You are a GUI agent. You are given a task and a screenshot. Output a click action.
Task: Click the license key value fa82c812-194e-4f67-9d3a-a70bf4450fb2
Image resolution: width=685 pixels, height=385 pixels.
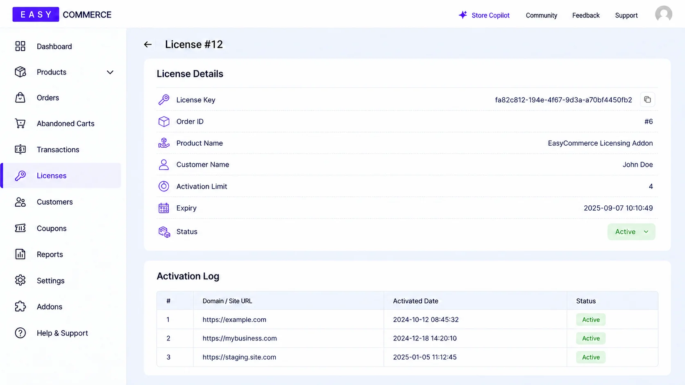coord(563,100)
